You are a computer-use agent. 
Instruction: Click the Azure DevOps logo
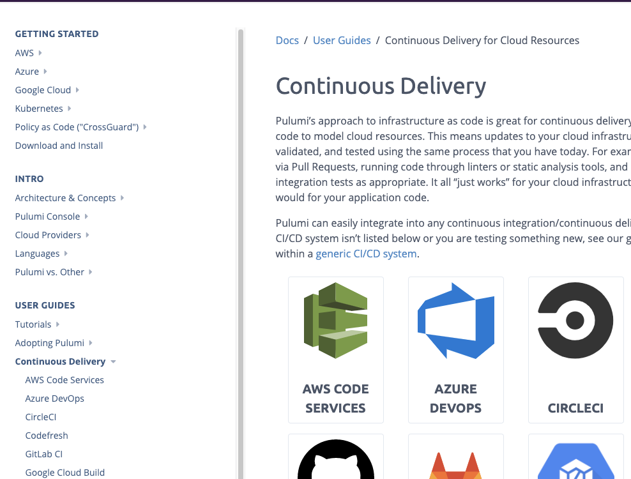click(455, 321)
